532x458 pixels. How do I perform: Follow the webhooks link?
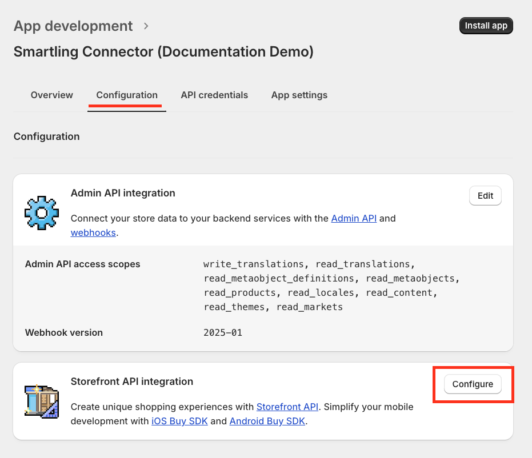point(93,232)
